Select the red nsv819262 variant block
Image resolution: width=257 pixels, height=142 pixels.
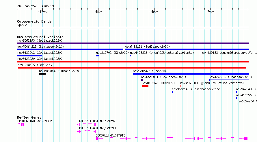pos(145,86)
